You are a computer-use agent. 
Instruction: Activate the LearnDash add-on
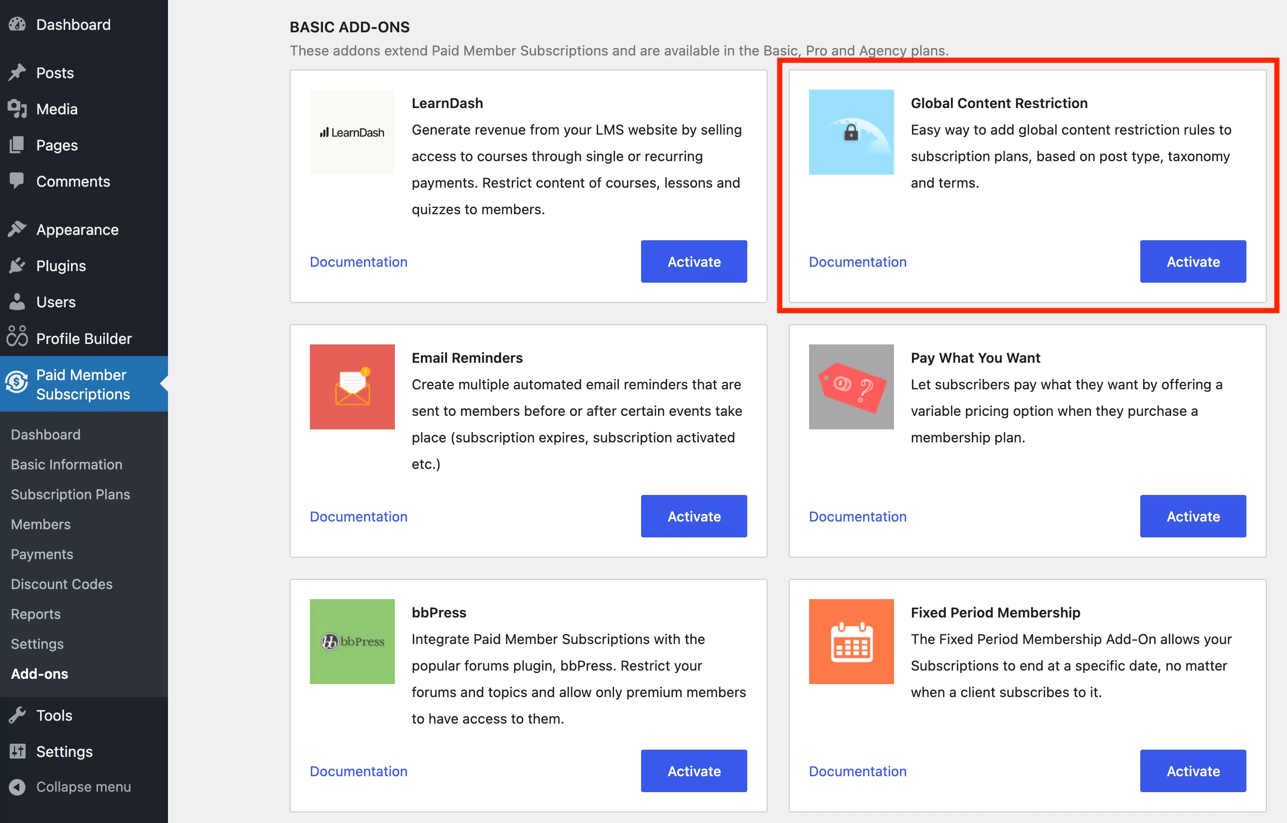[x=694, y=261]
